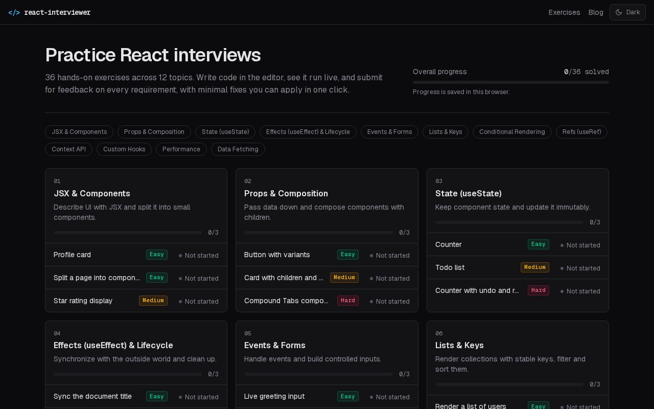Viewport: 654px width, 409px height.
Task: Open the Live greeting input exercise
Action: [327, 396]
